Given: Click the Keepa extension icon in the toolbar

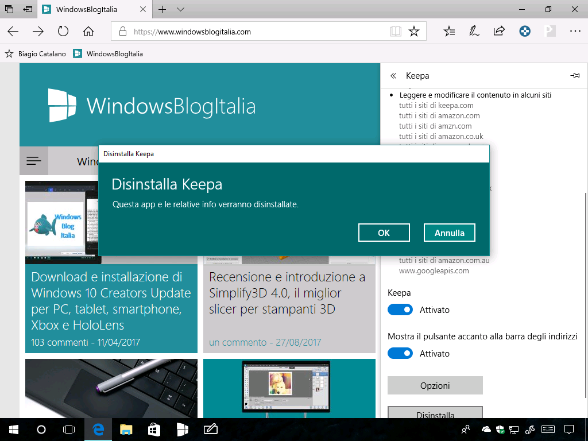Looking at the screenshot, I should click(x=525, y=32).
